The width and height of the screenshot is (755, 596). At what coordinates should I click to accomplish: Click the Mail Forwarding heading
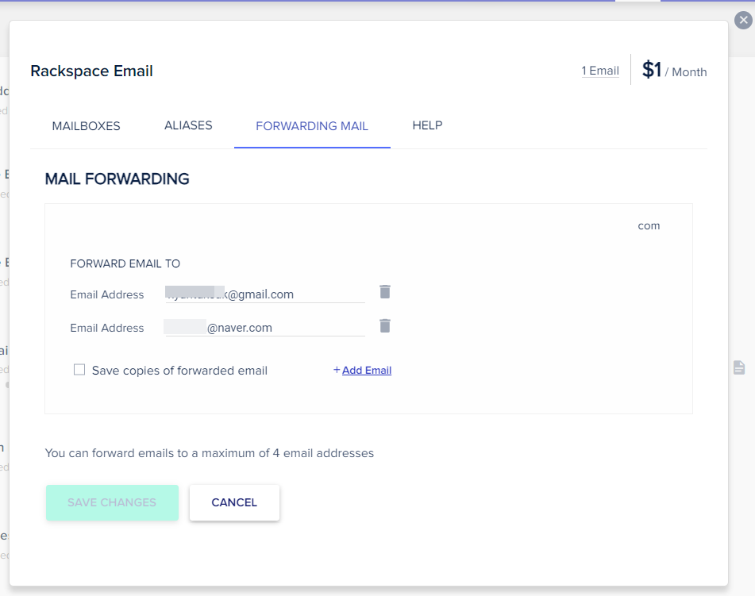tap(117, 179)
